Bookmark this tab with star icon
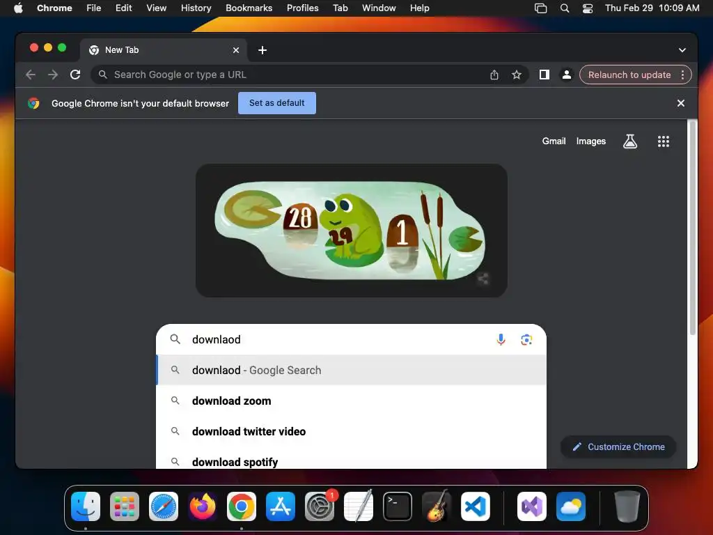713x535 pixels. pyautogui.click(x=516, y=75)
